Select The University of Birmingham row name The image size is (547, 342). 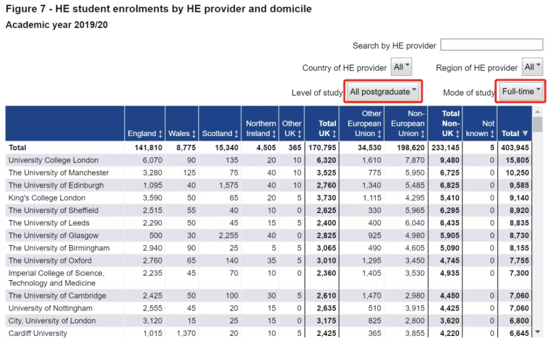click(x=59, y=248)
